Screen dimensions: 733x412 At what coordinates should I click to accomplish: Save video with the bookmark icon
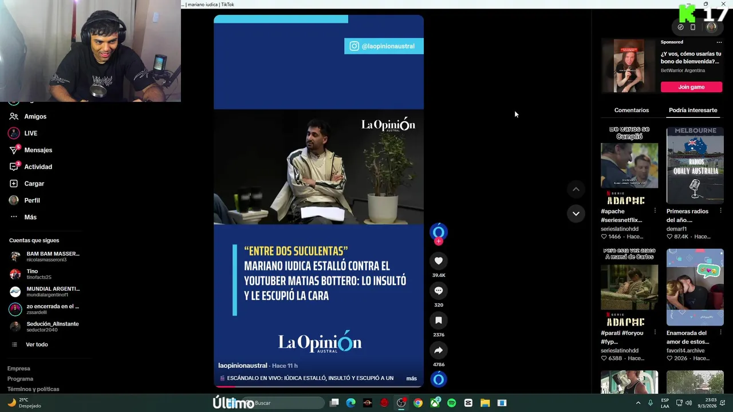pos(439,320)
